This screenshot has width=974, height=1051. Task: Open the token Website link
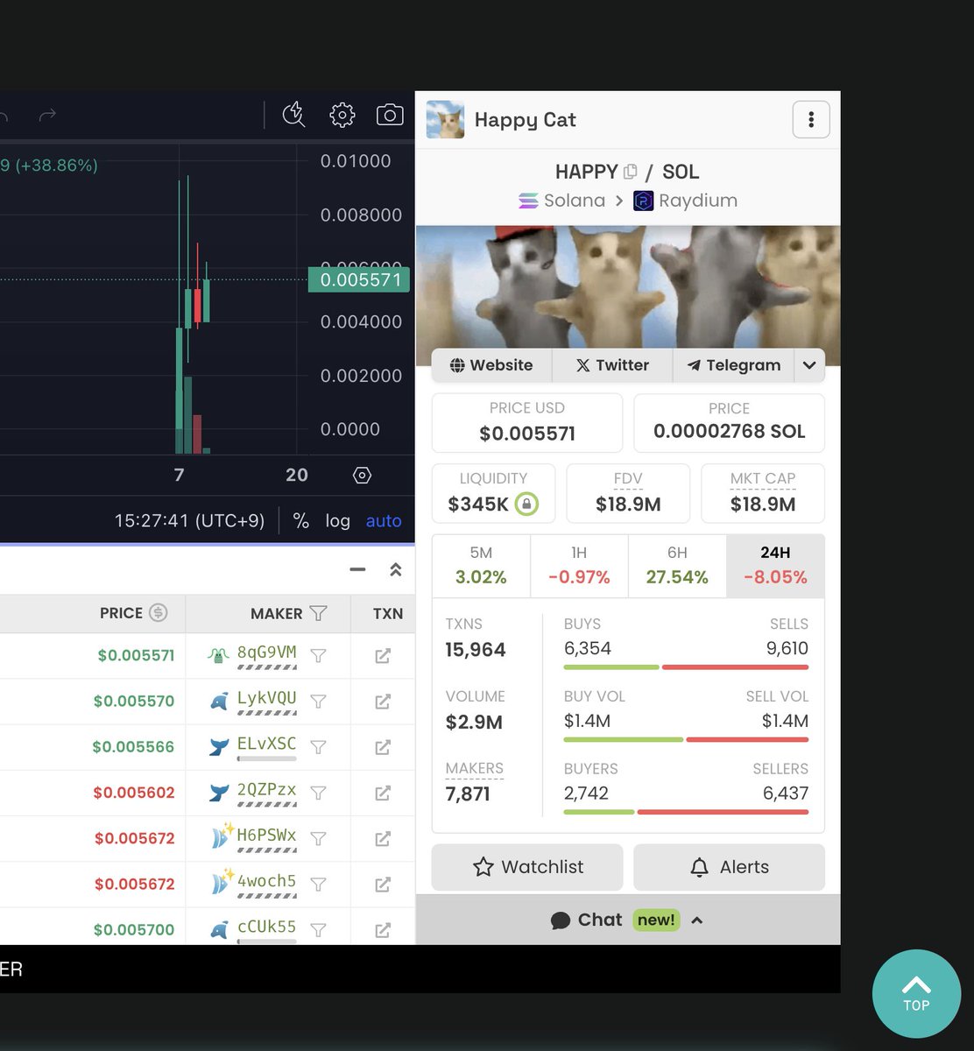[x=491, y=365]
